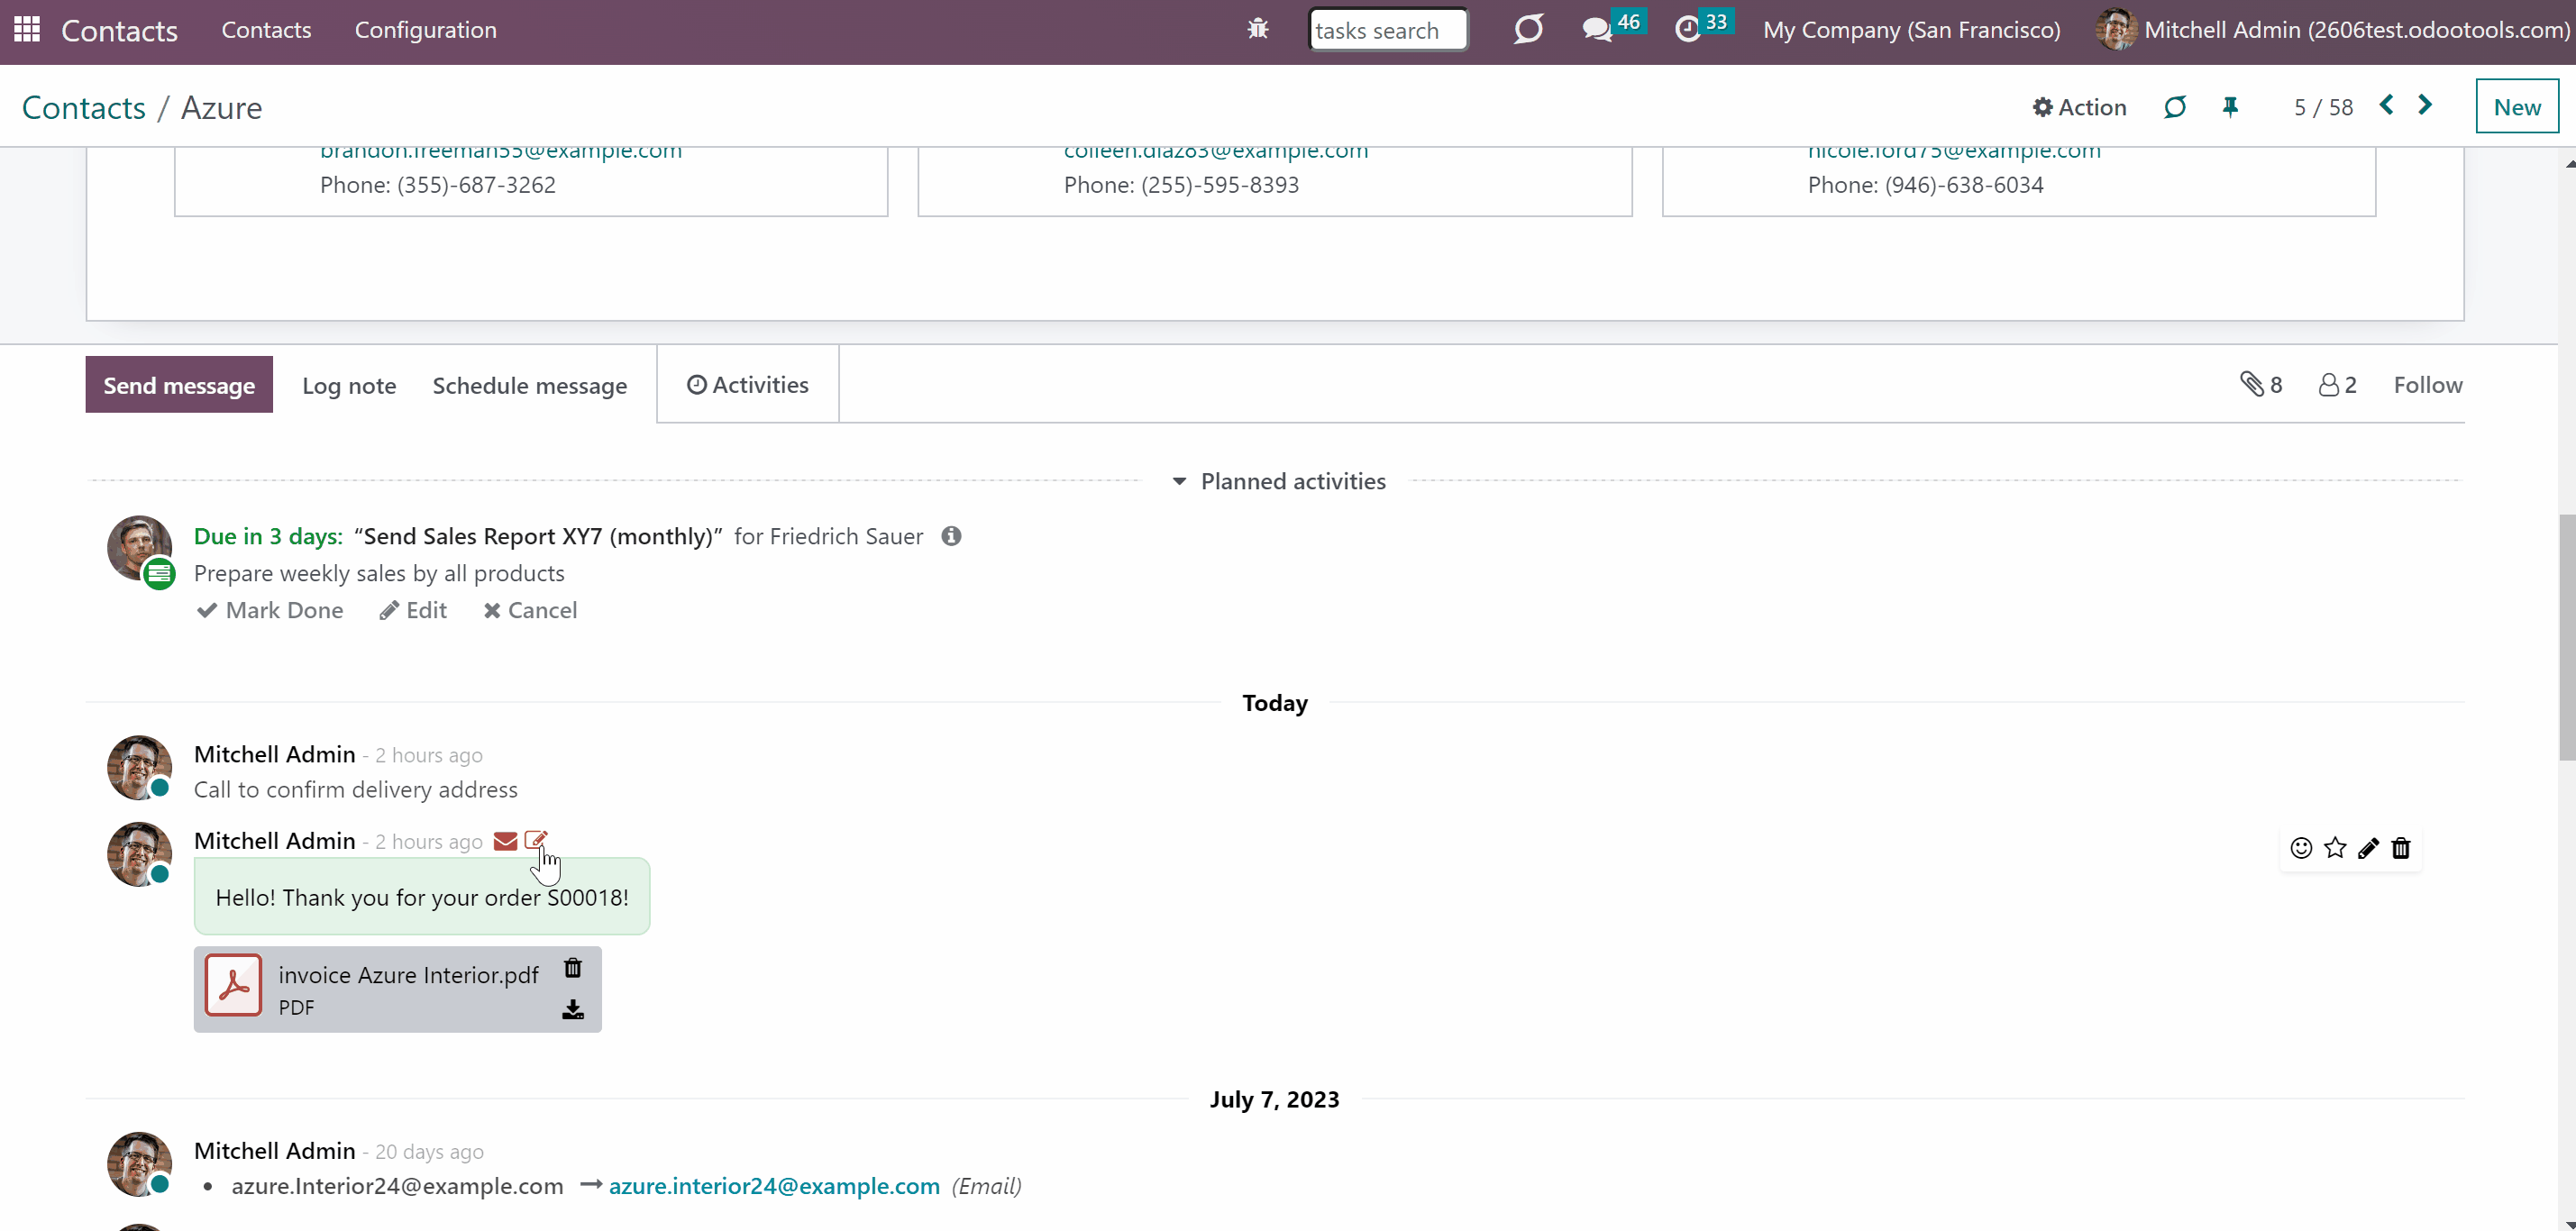The height and width of the screenshot is (1231, 2576).
Task: Click the 5 / 58 pager counter
Action: (2323, 107)
